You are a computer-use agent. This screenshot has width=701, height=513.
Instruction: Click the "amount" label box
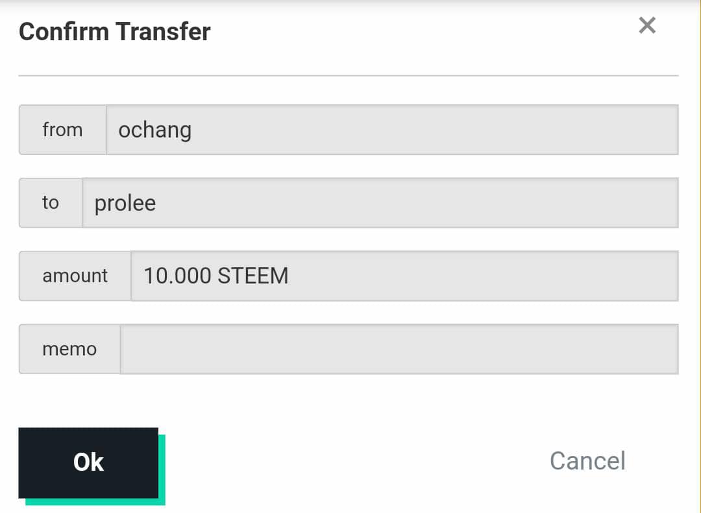[75, 276]
